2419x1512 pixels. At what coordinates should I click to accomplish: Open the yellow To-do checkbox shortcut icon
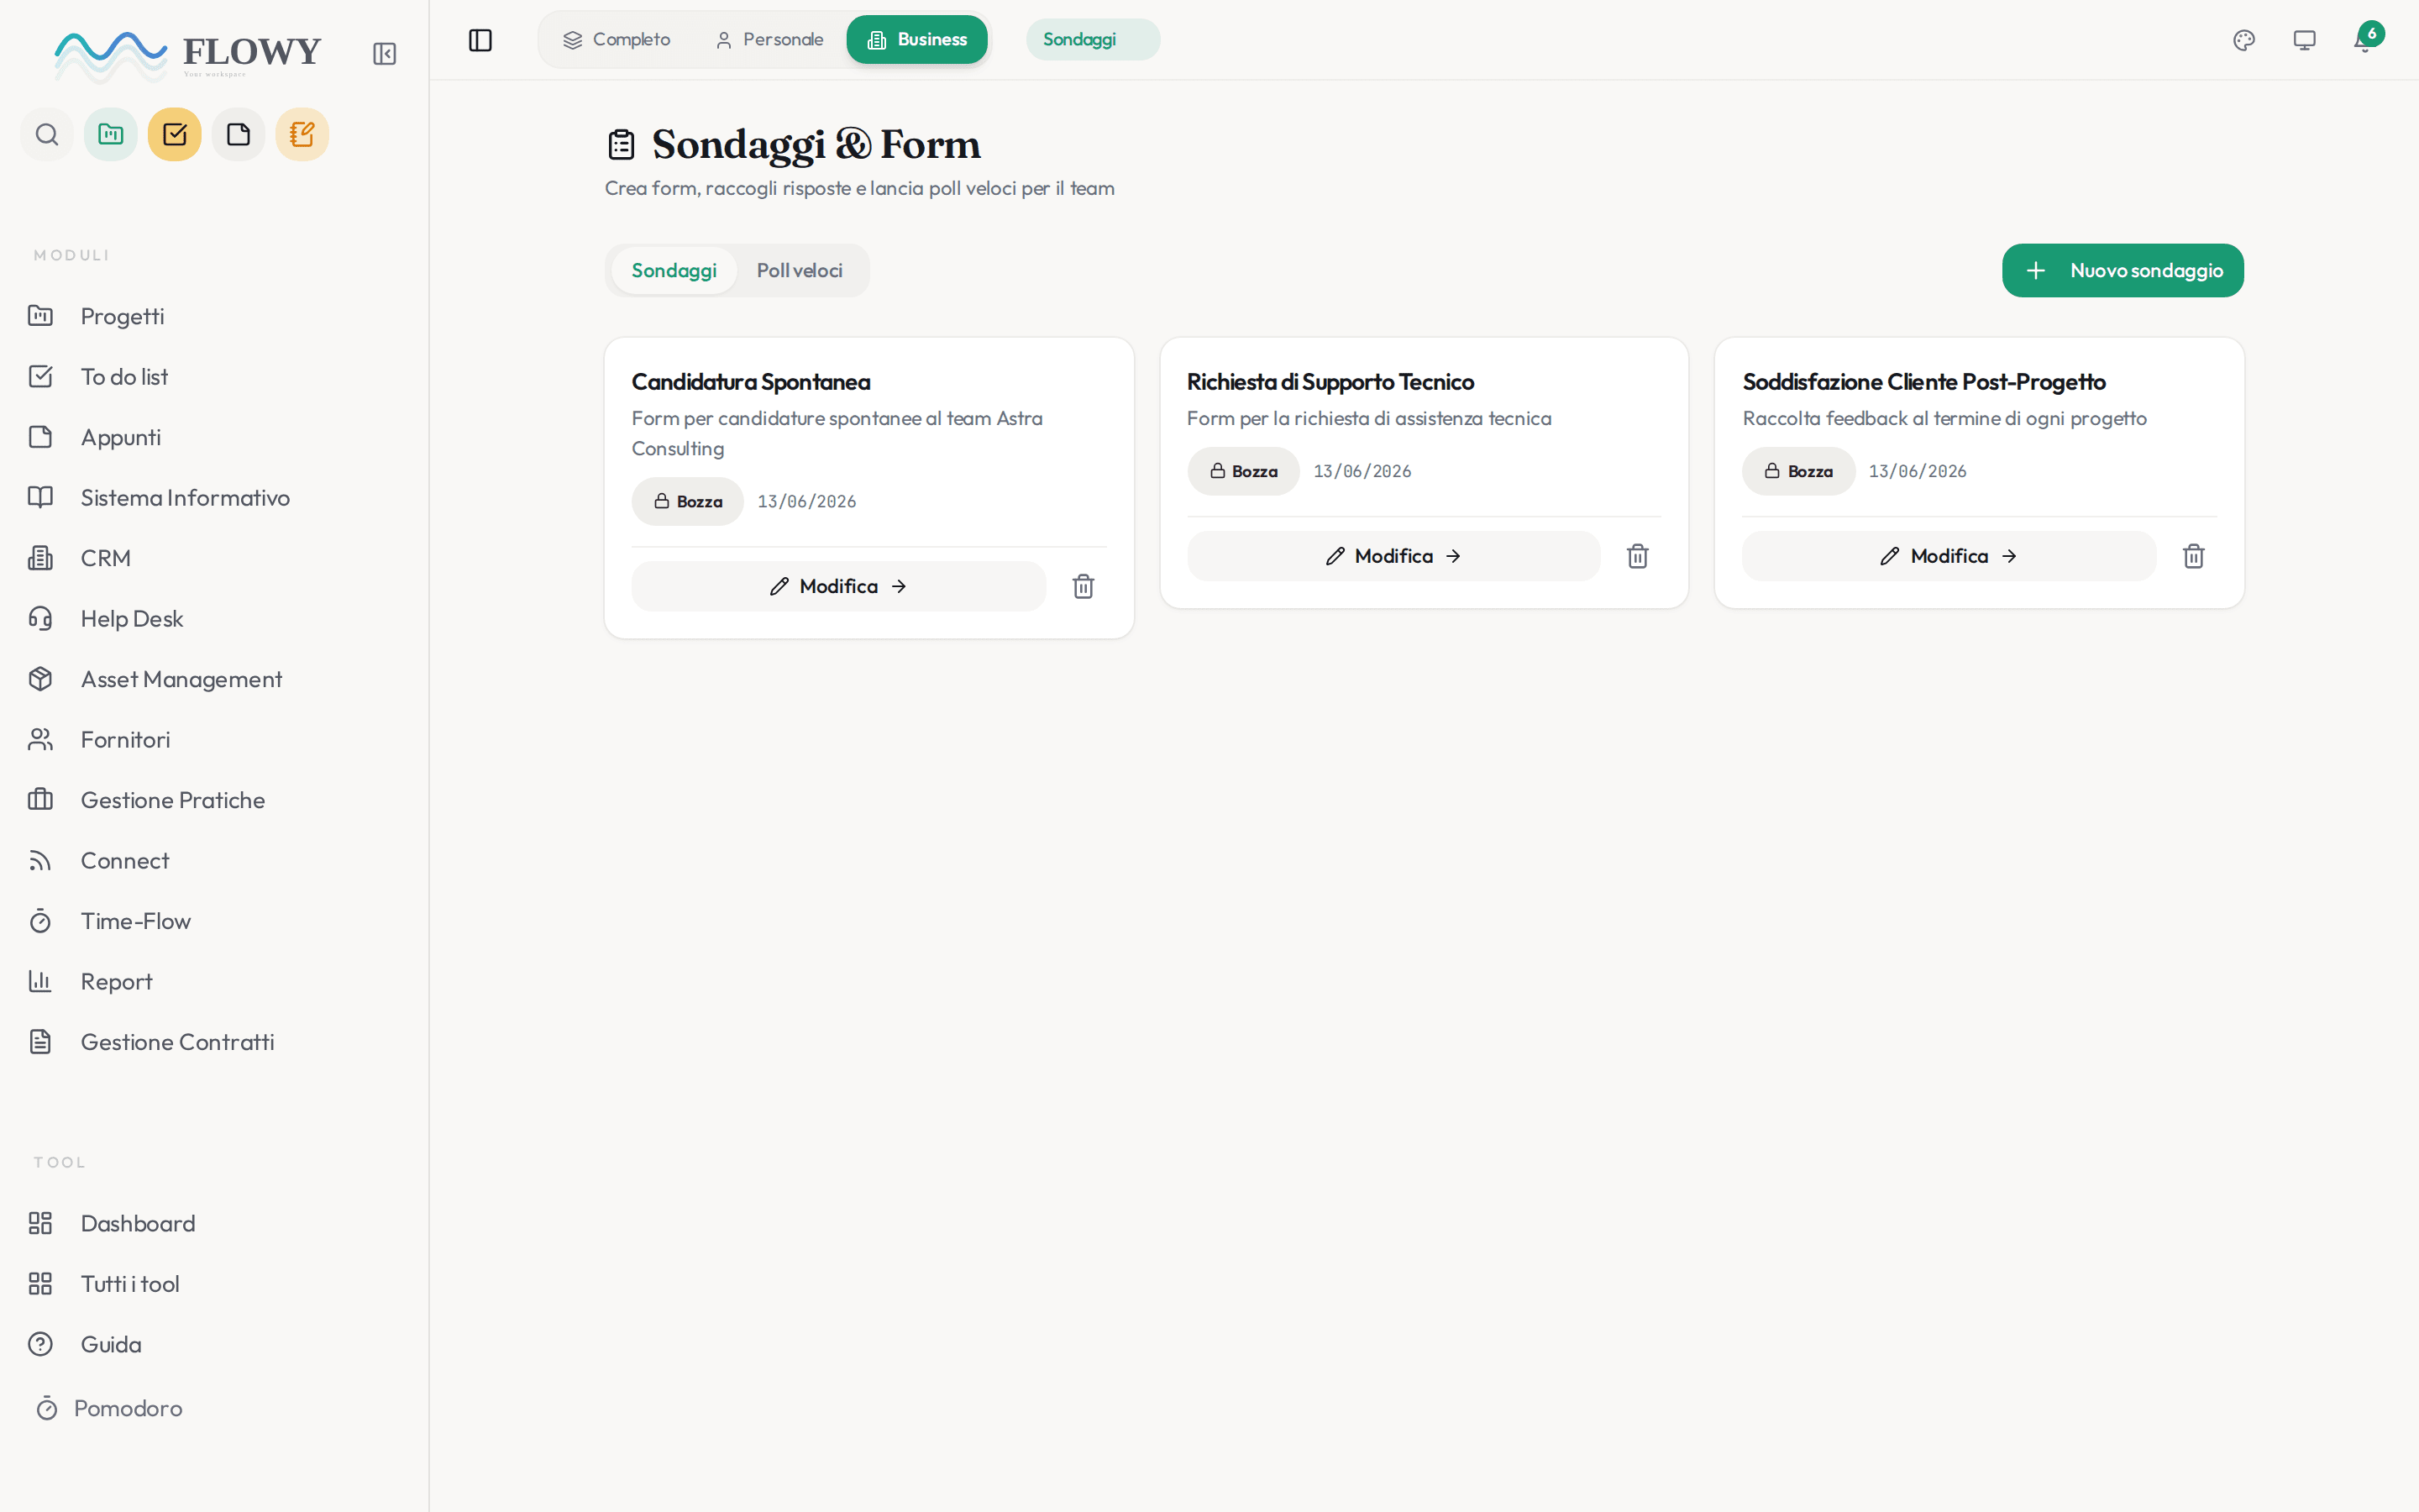[175, 134]
